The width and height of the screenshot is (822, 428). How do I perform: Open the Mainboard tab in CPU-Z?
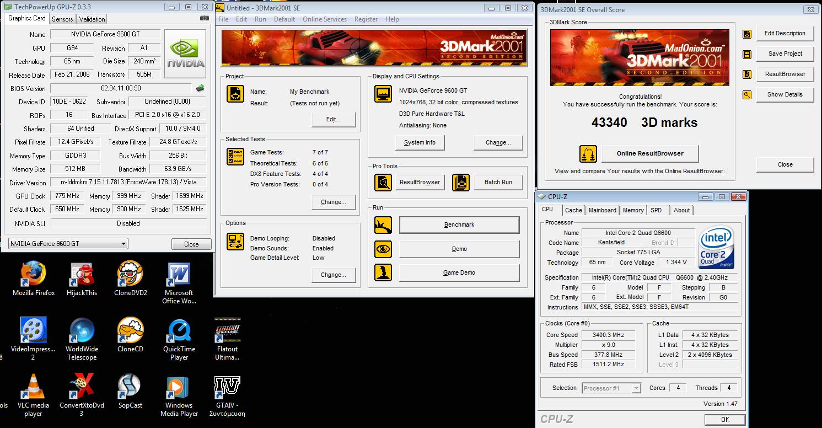pos(603,210)
